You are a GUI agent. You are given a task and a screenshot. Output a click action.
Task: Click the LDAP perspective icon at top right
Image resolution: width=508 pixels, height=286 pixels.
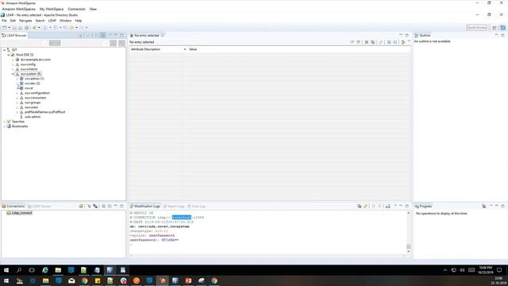point(502,28)
